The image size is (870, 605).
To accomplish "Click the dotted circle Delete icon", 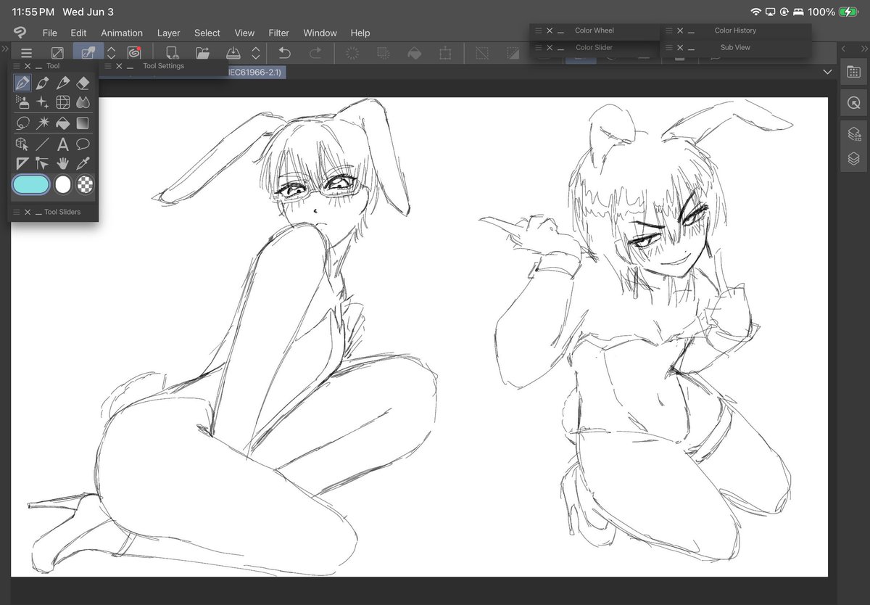I will (x=352, y=53).
